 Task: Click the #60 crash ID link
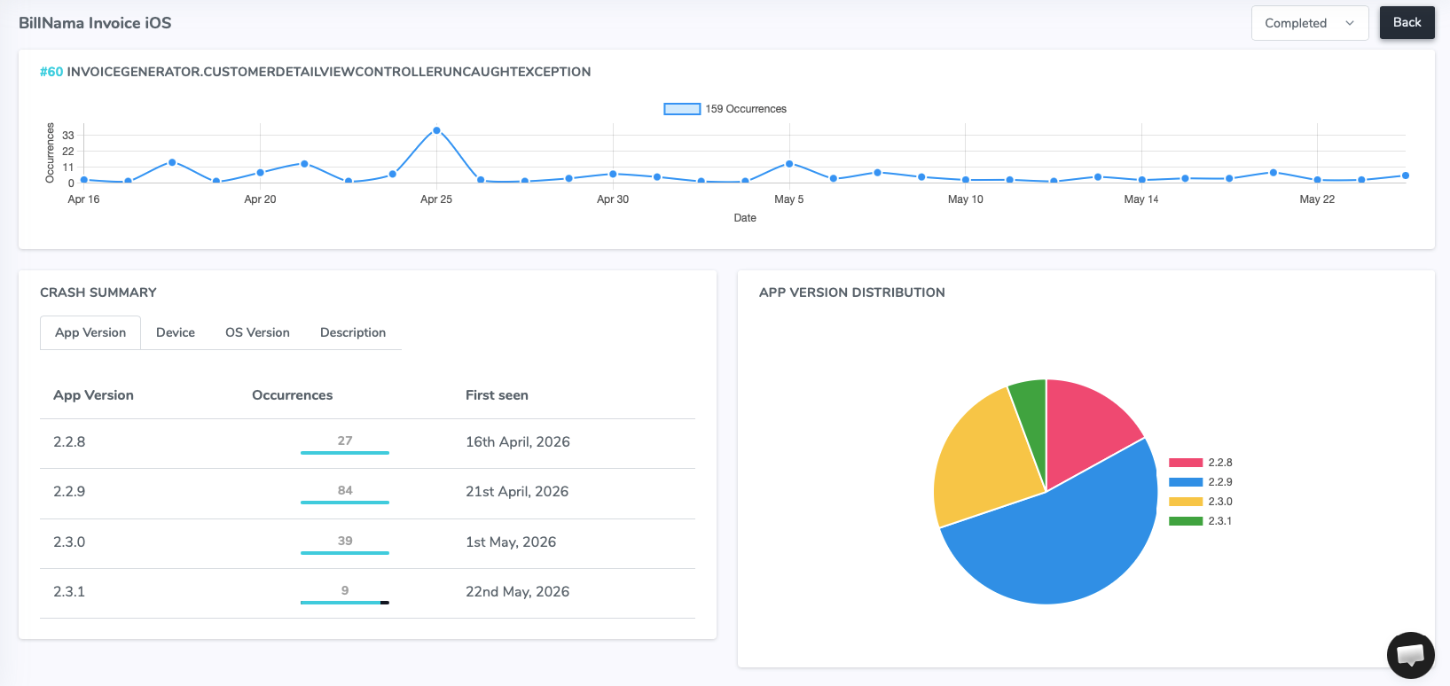click(51, 72)
